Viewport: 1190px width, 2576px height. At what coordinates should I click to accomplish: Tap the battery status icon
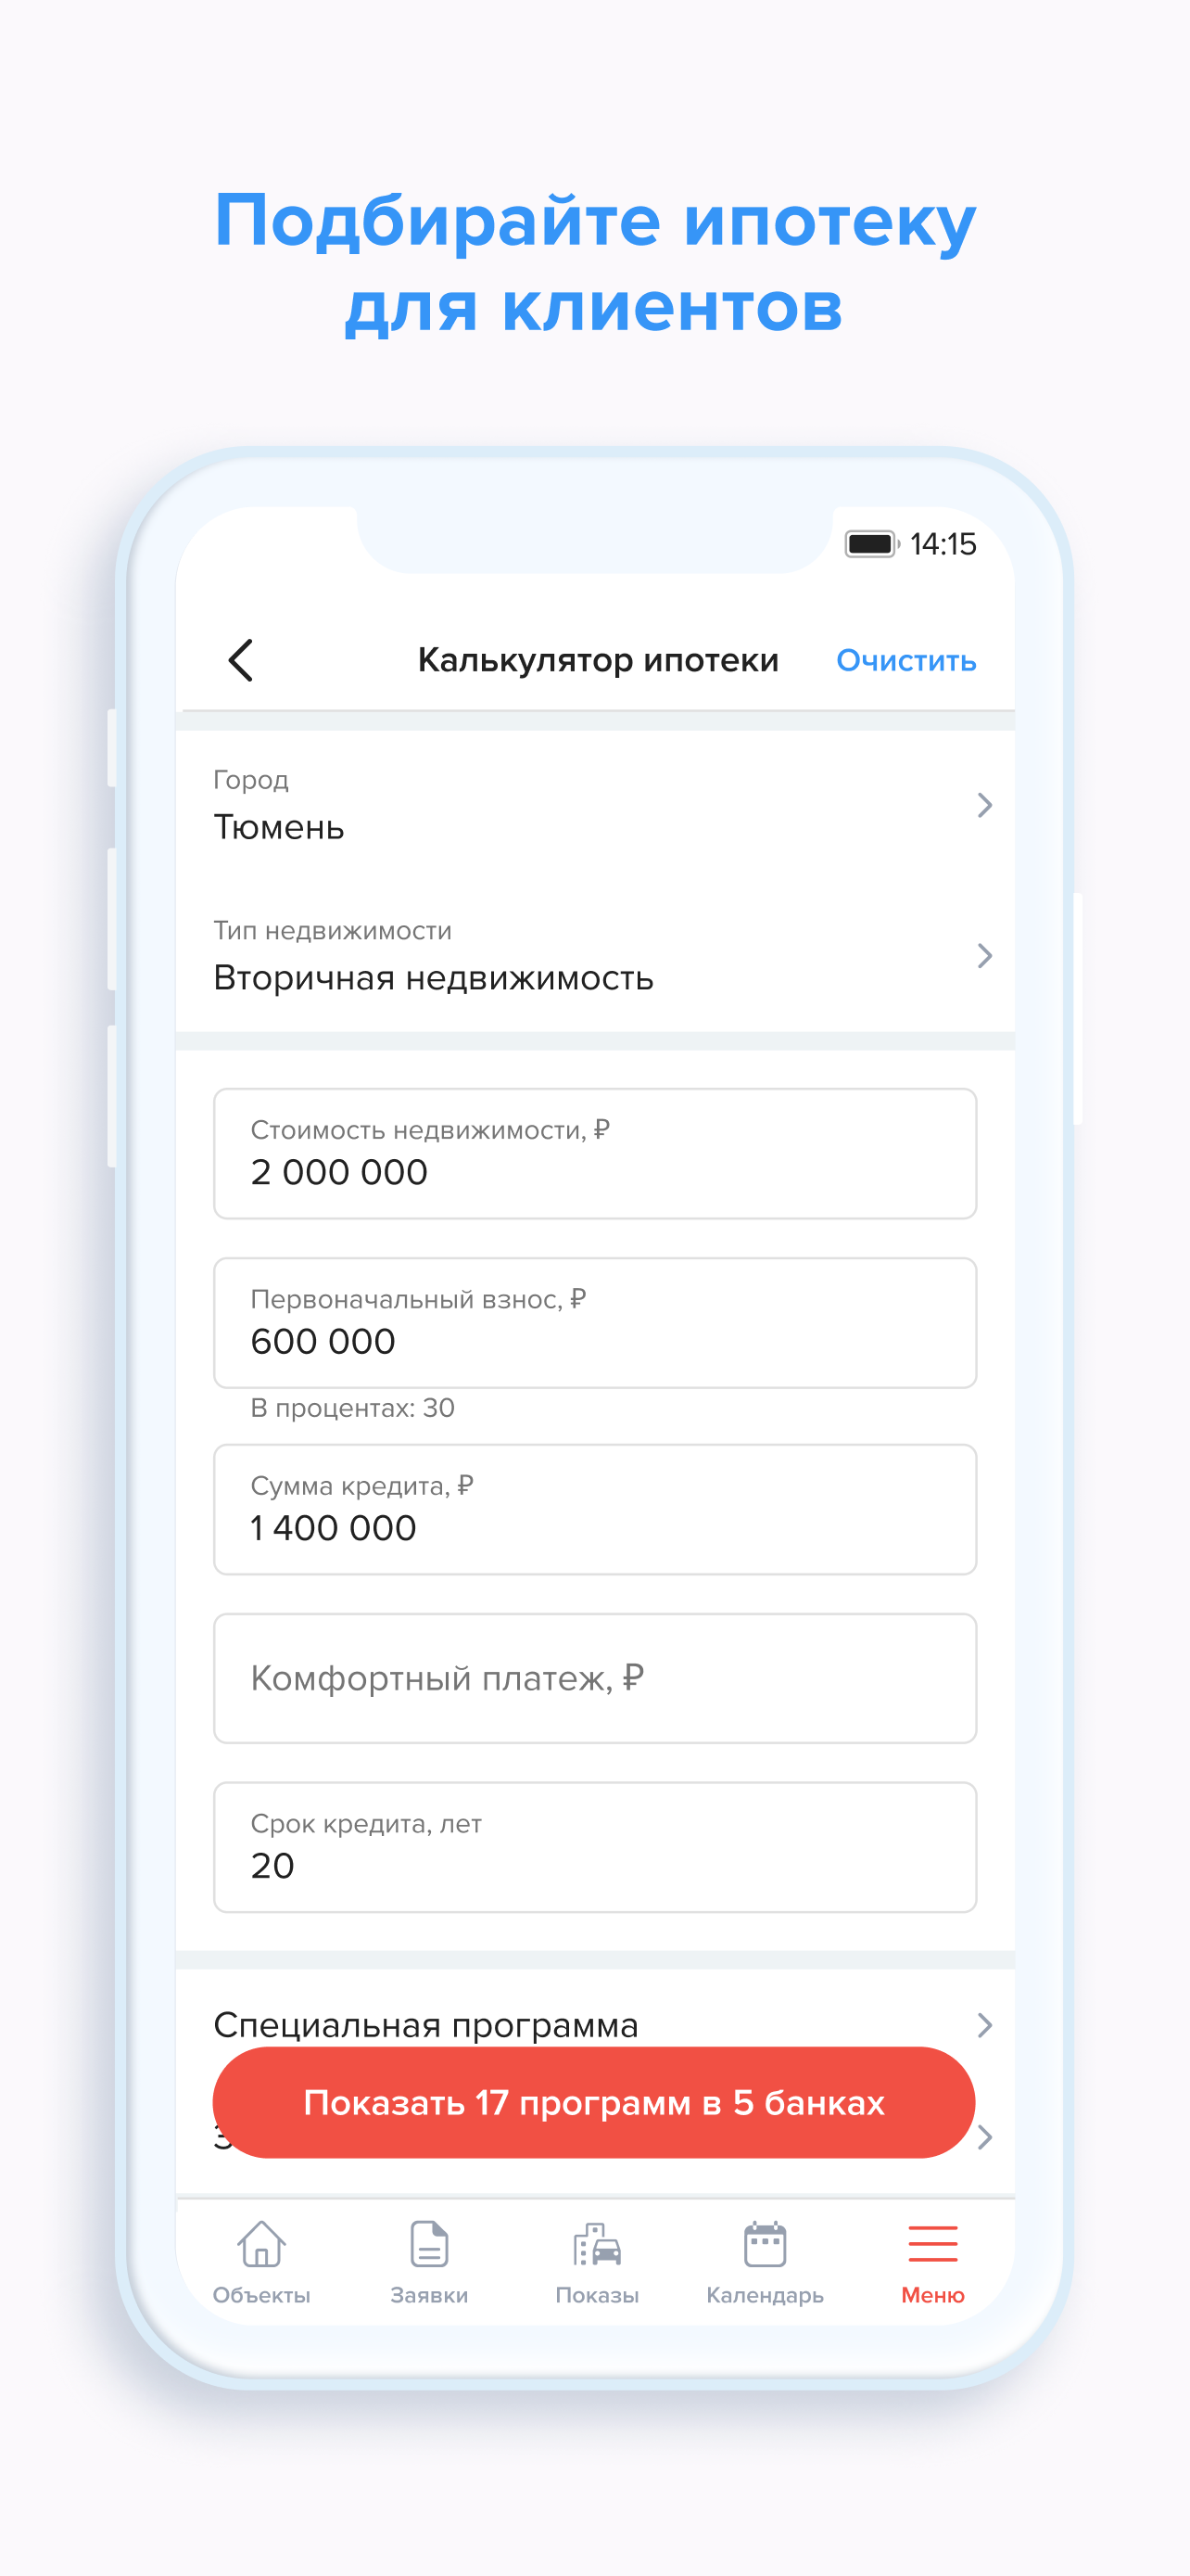click(x=872, y=544)
